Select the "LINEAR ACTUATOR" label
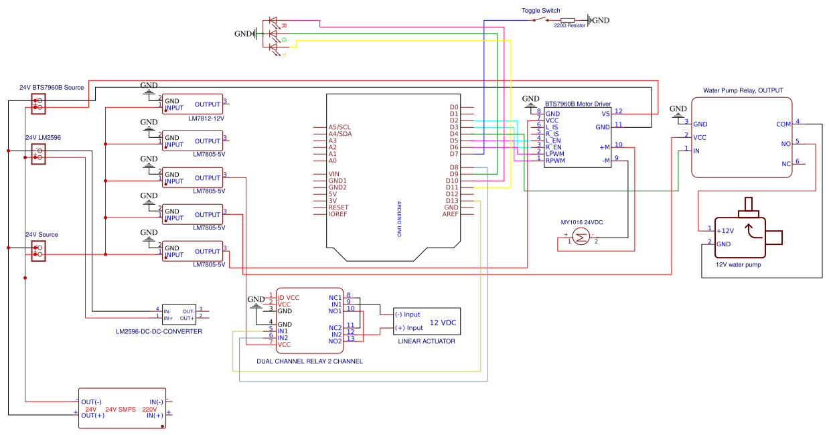Viewport: 829px width, 435px height. point(427,341)
